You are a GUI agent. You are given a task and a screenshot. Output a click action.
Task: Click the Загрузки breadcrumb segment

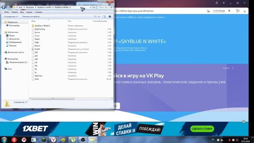30,7
